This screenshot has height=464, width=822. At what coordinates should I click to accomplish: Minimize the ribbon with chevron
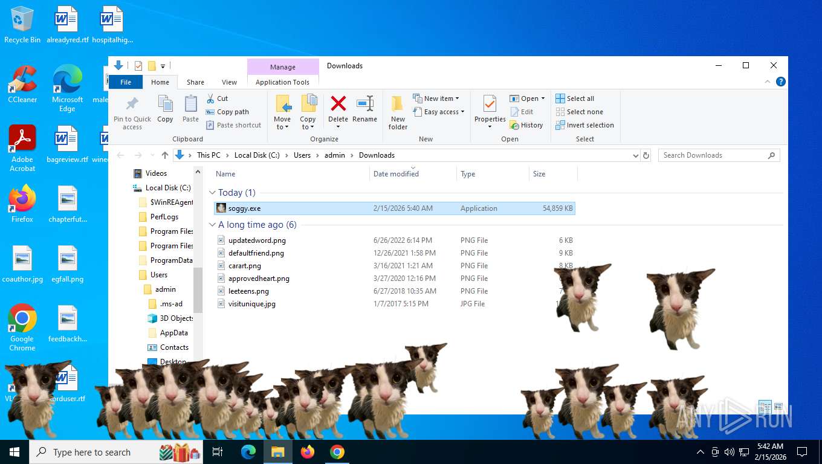[x=768, y=82]
